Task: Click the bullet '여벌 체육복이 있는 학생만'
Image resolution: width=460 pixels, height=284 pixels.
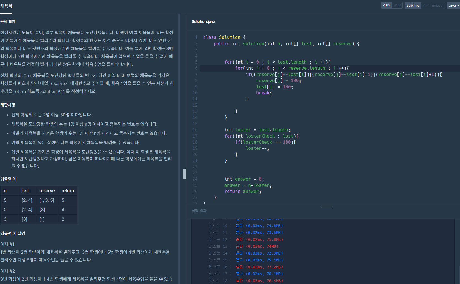Action: [75, 143]
